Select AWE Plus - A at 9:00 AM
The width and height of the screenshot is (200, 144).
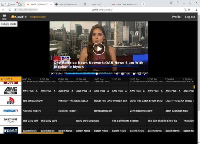click(30, 91)
